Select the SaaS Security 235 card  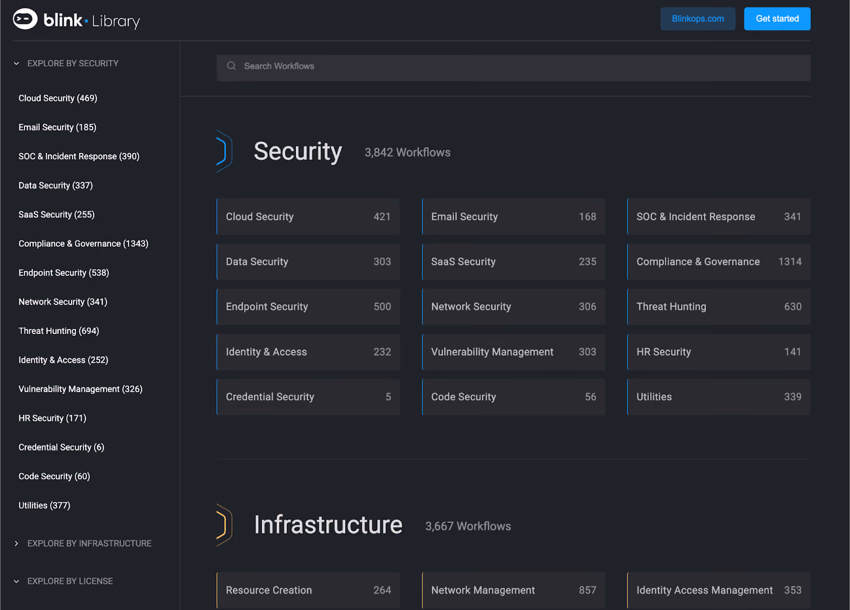pyautogui.click(x=513, y=262)
